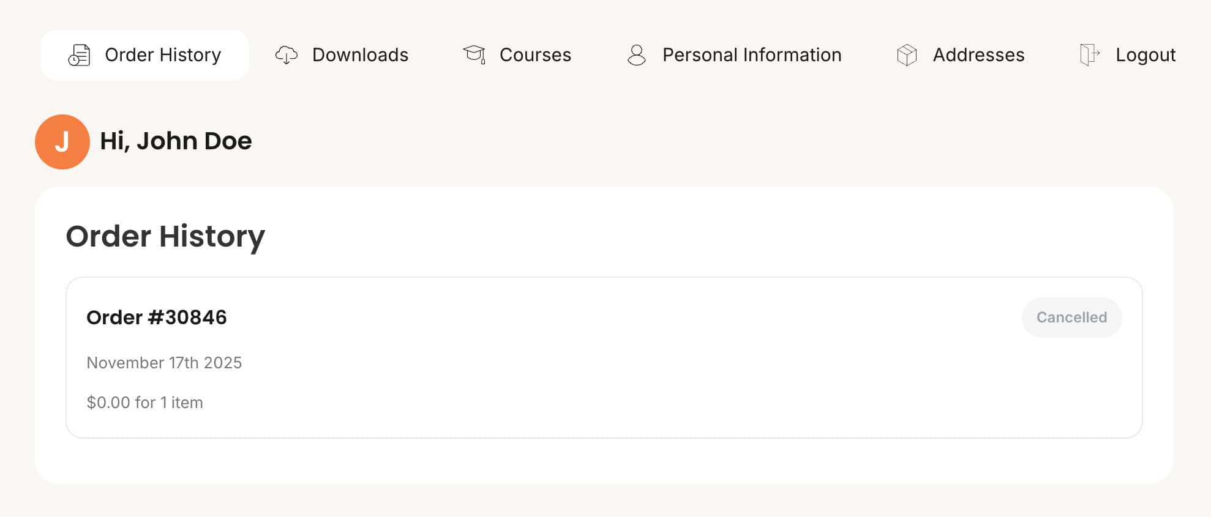Click the Courses graduation cap icon
The height and width of the screenshot is (517, 1211).
(474, 55)
